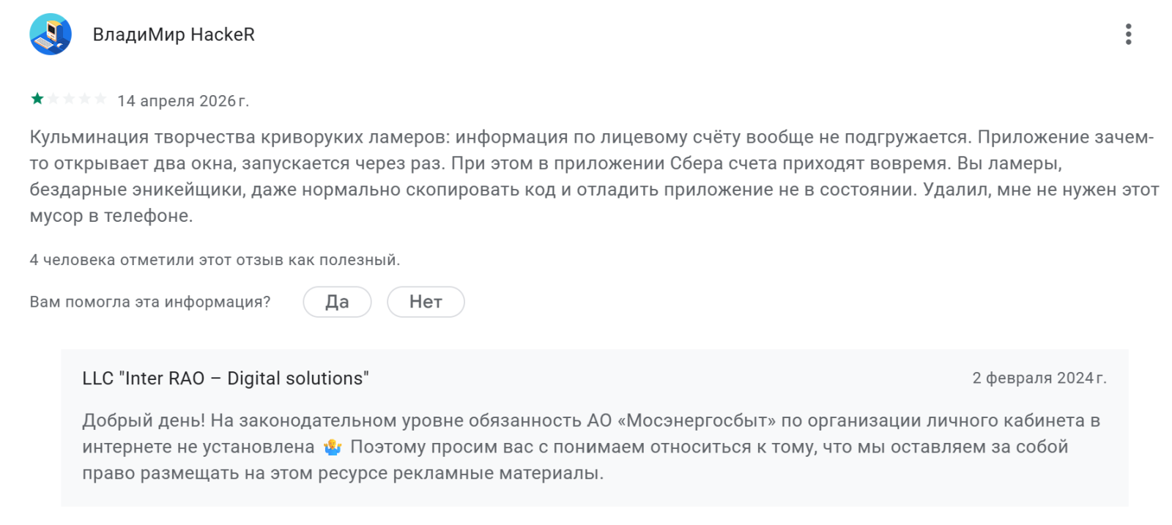Click developer name LLC "Inter RAO – Digital solutions"
1172x525 pixels.
(x=226, y=379)
